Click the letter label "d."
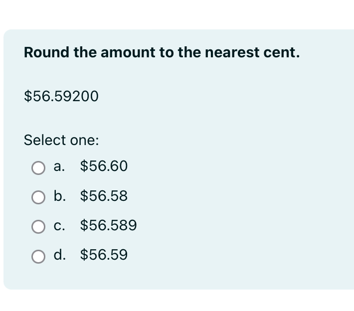354x311 pixels. [x=60, y=254]
